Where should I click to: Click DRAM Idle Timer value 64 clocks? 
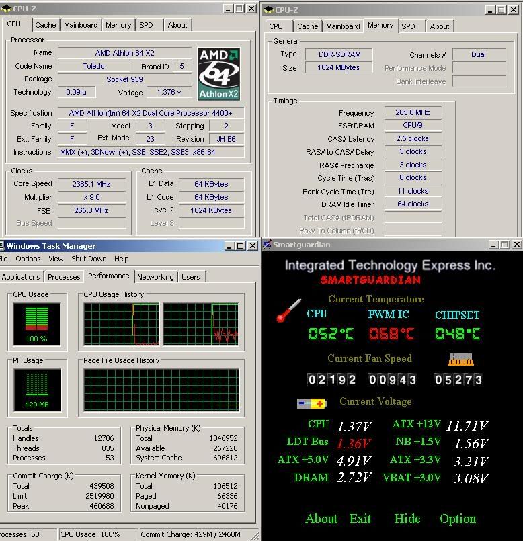413,204
